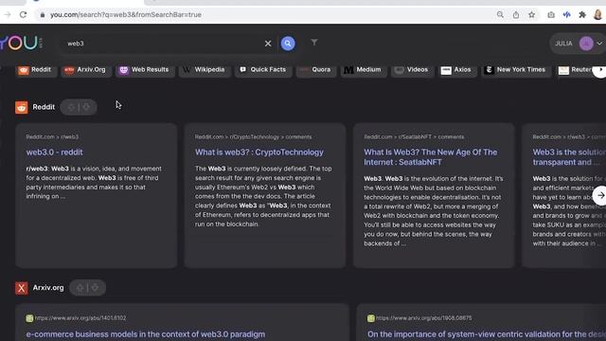The width and height of the screenshot is (606, 341).
Task: Share this page from the address bar
Action: (x=516, y=15)
